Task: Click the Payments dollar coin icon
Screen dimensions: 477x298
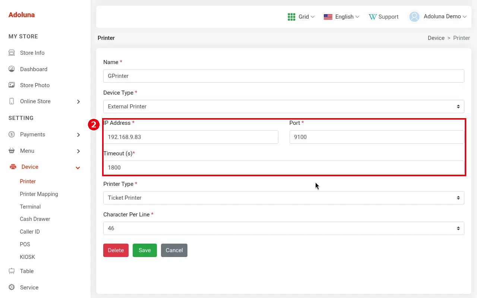Action: click(x=12, y=134)
